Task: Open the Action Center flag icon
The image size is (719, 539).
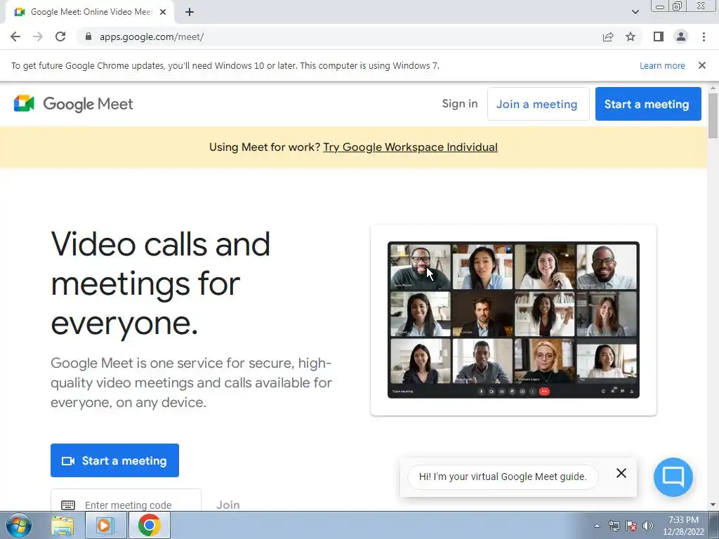Action: tap(631, 526)
